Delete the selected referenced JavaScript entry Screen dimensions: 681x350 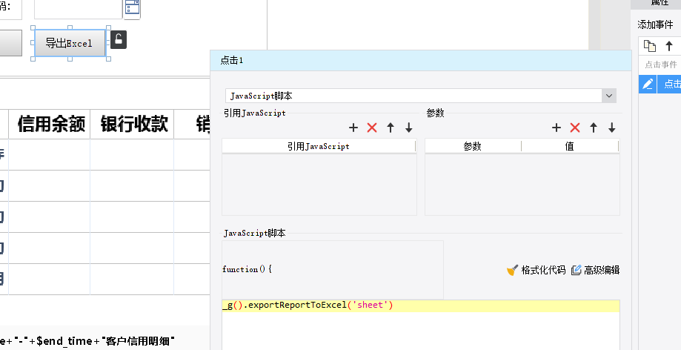coord(372,128)
